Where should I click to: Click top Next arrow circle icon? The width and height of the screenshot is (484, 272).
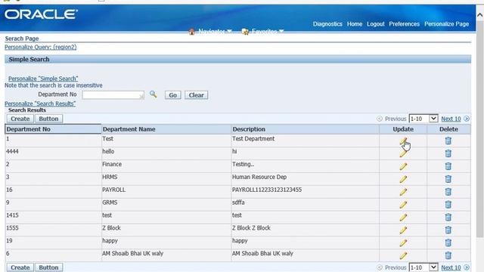[467, 119]
